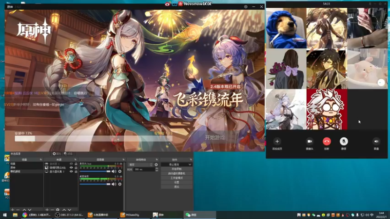Screen dimensions: 390x219
Task: Adjust the desktop audio volume slider
Action: tap(95, 184)
